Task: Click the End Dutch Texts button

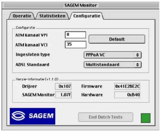Action: point(105,117)
